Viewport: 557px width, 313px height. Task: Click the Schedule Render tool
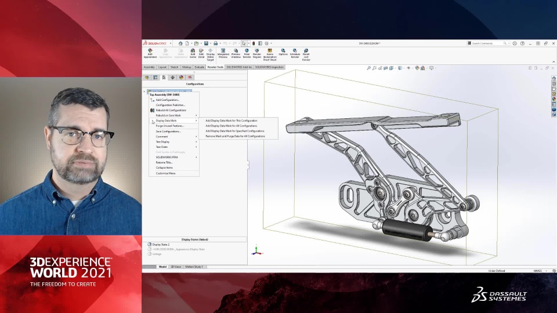point(295,53)
